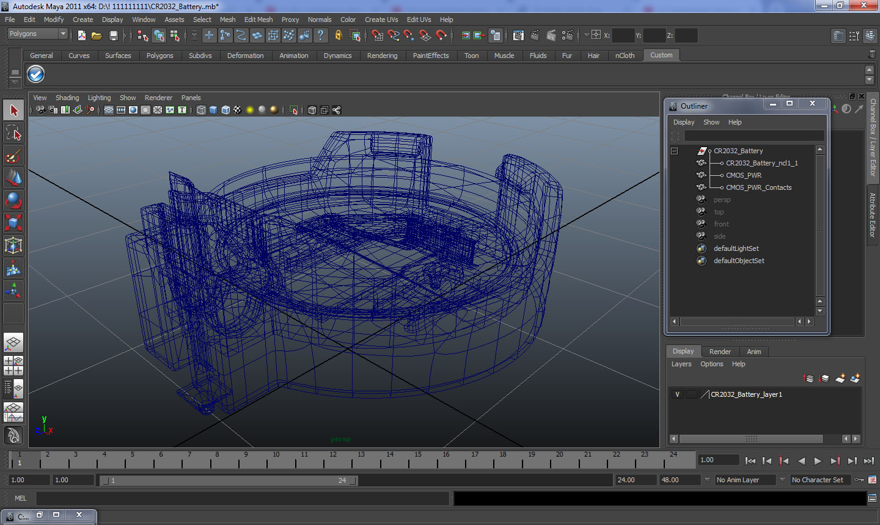Save the current scene

pos(113,35)
